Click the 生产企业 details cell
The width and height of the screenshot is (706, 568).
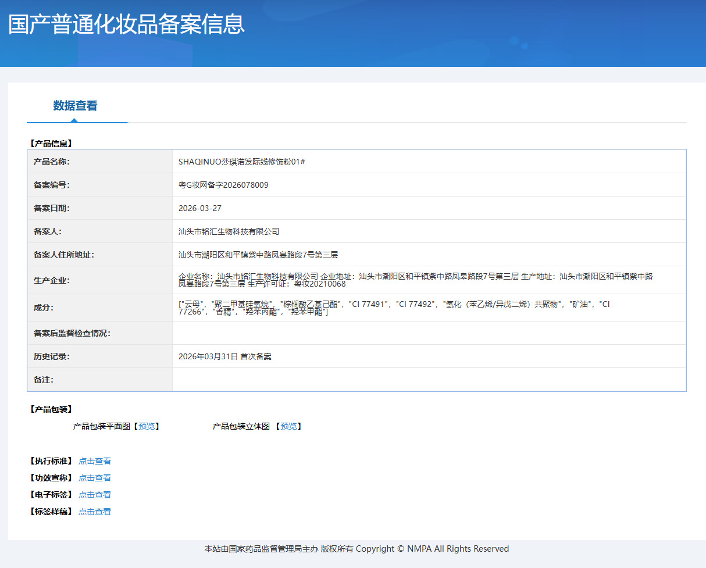[429, 280]
